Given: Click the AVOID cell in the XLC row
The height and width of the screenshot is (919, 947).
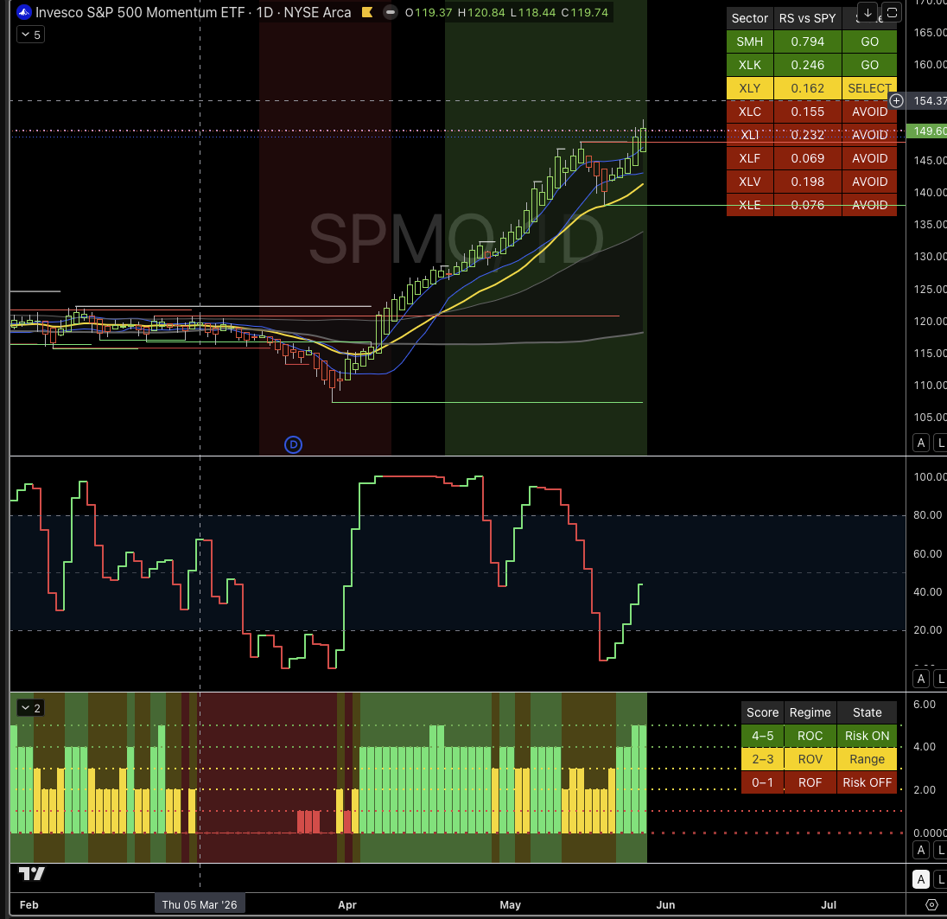Looking at the screenshot, I should click(870, 112).
